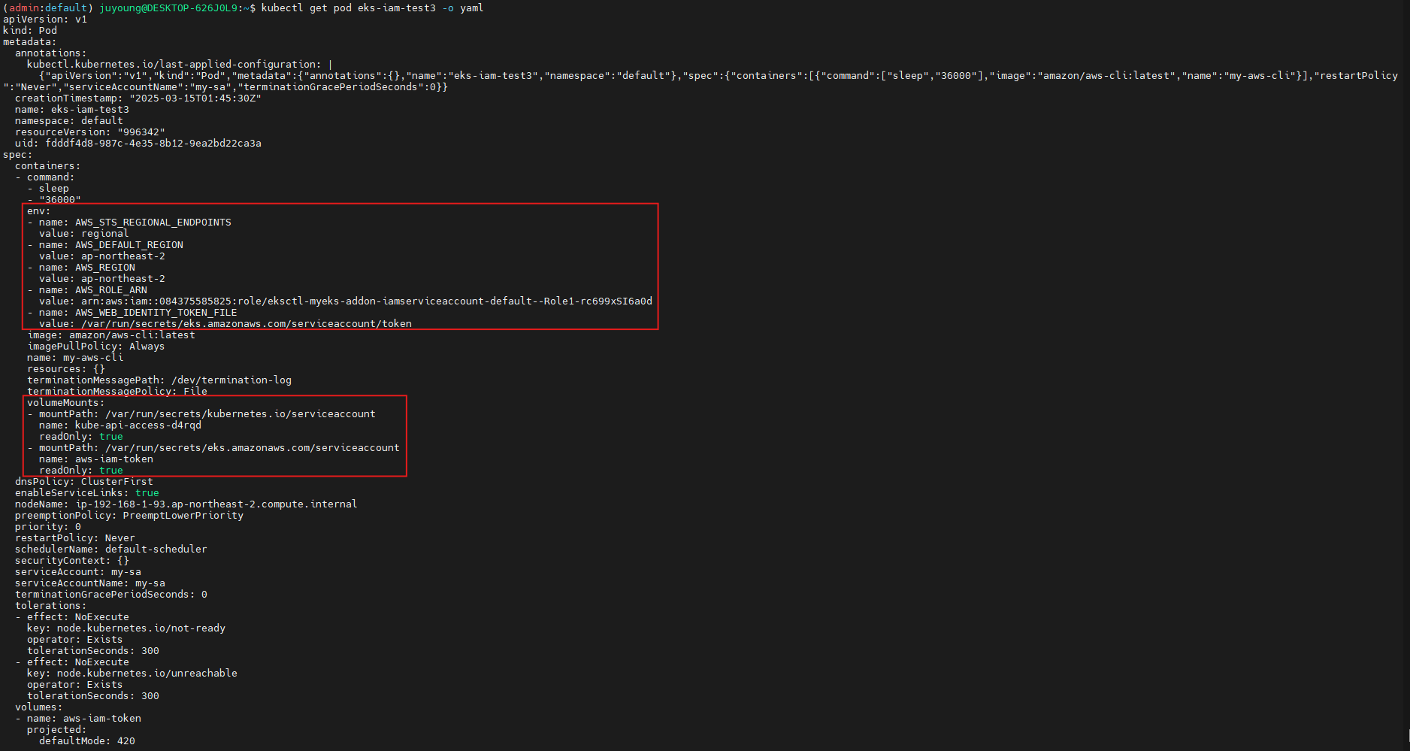The width and height of the screenshot is (1410, 751).
Task: Select the 'namespace: default' line
Action: point(69,121)
